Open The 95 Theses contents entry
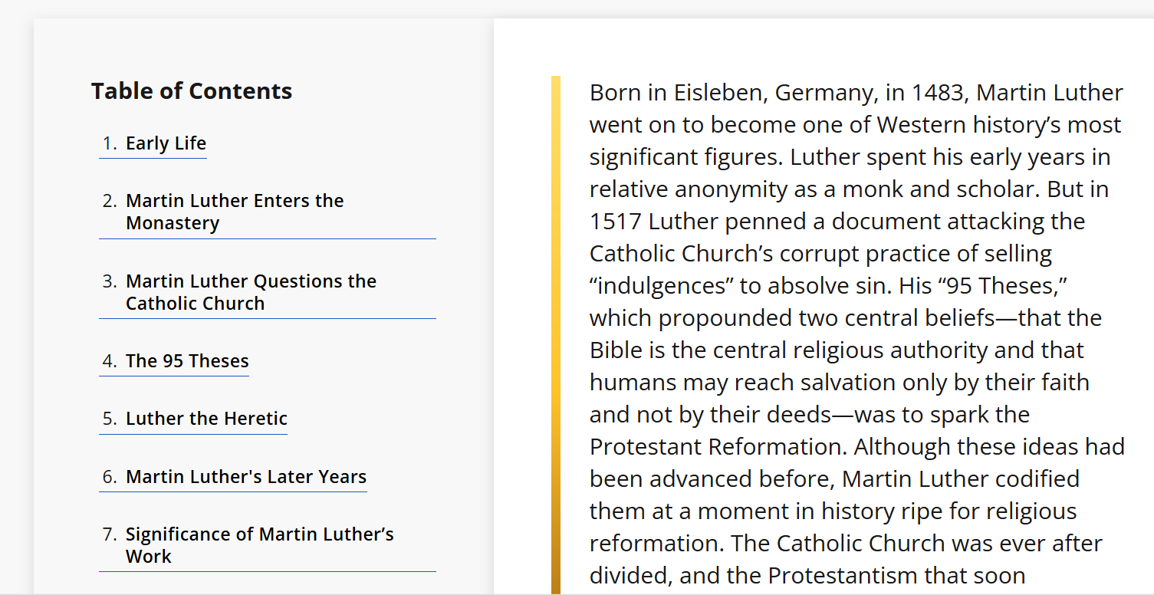The height and width of the screenshot is (595, 1154). pyautogui.click(x=187, y=361)
